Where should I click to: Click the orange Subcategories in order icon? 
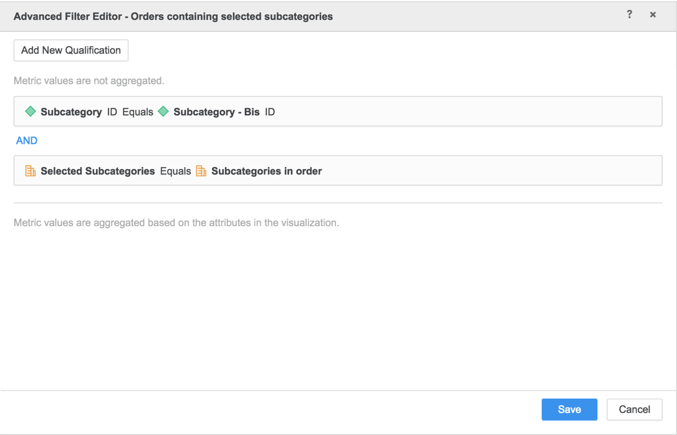pos(201,171)
